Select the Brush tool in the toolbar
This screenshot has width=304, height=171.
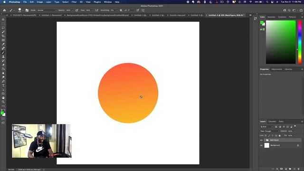coord(3,52)
